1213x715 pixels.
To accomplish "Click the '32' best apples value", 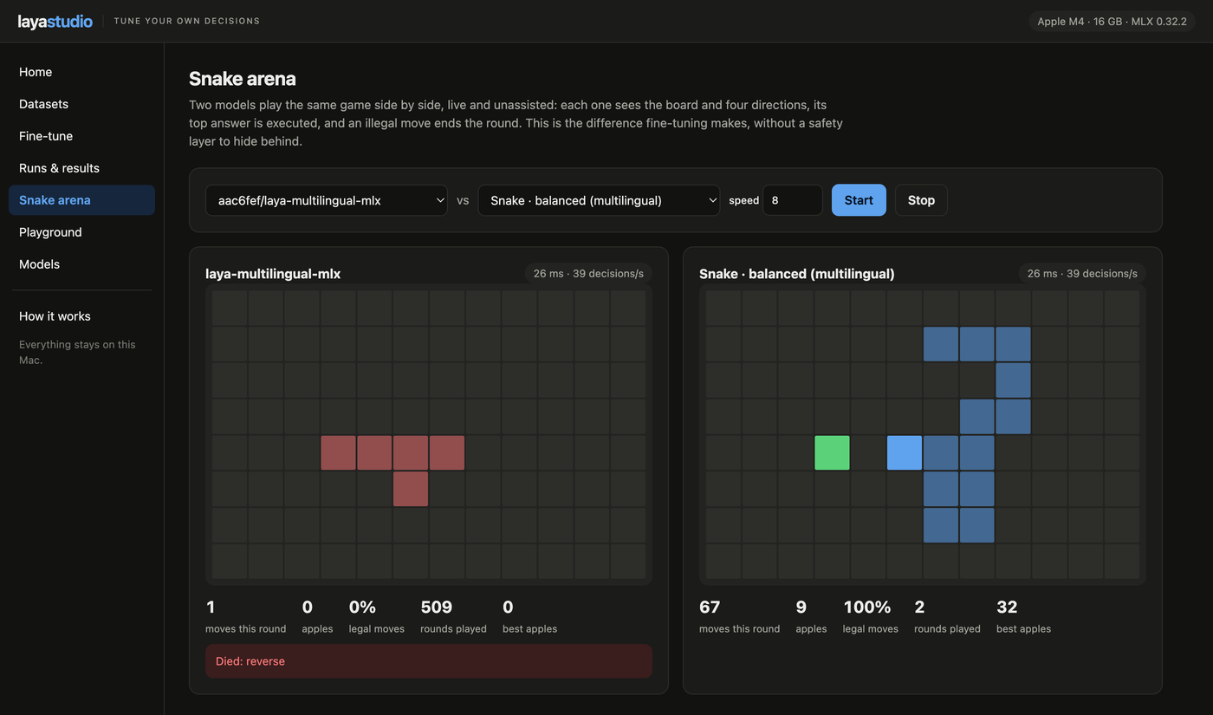I will click(1007, 607).
